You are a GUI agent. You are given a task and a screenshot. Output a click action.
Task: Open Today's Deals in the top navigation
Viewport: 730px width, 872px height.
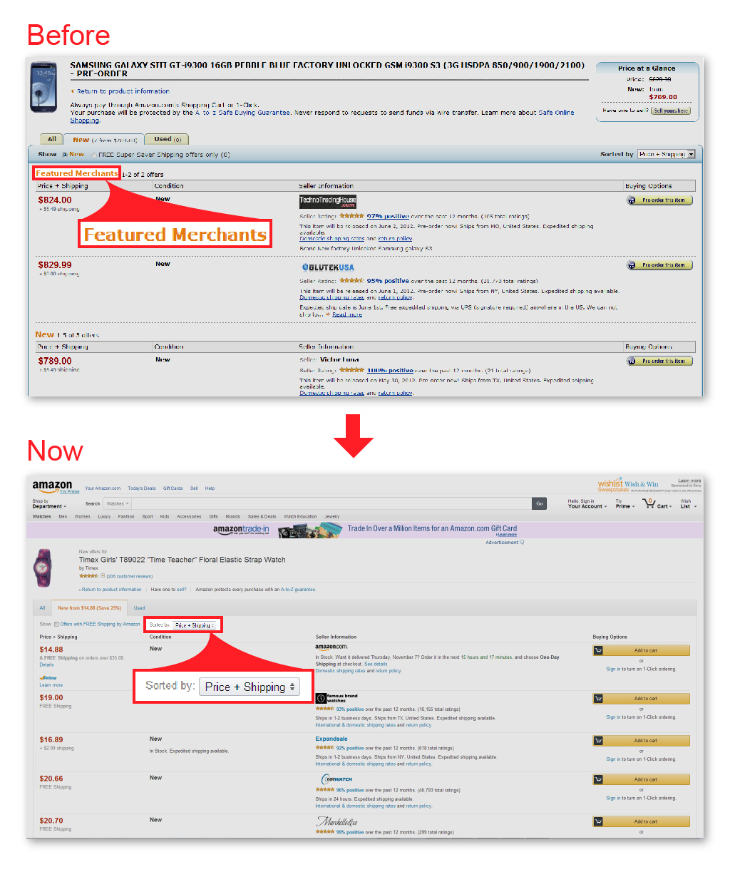[x=142, y=488]
